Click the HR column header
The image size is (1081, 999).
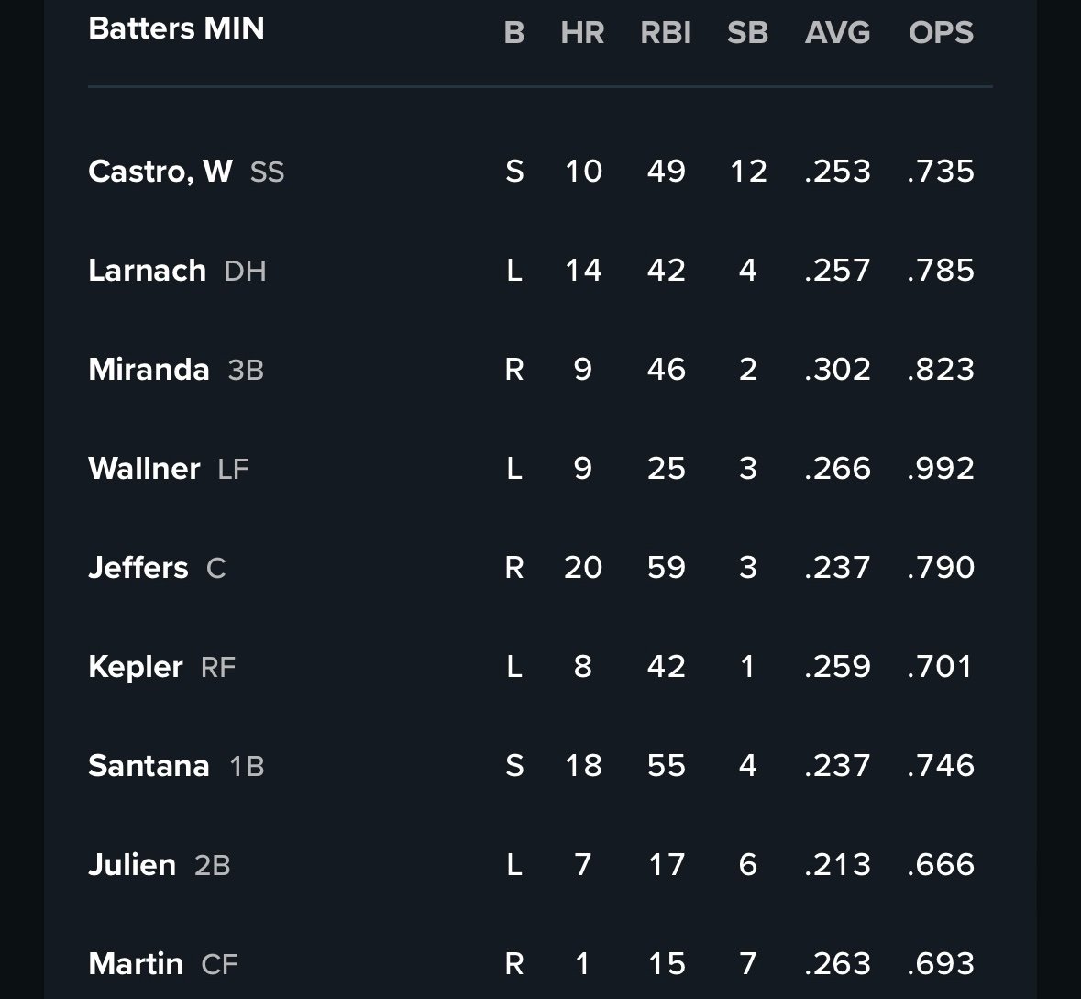tap(582, 33)
